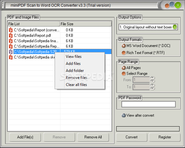Click the greyed Remove button

click(59, 137)
